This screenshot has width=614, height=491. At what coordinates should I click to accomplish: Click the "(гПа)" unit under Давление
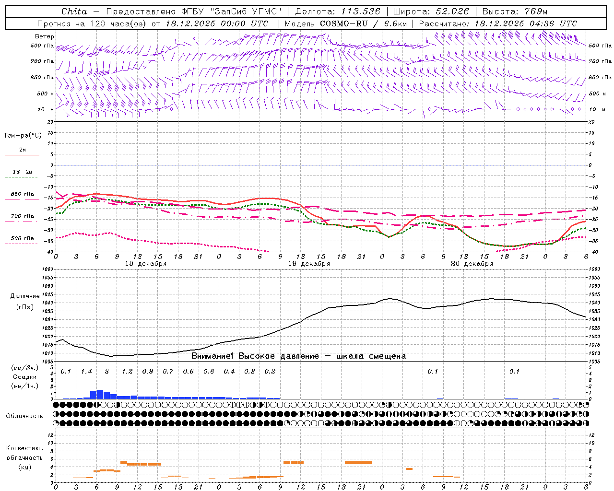(25, 307)
